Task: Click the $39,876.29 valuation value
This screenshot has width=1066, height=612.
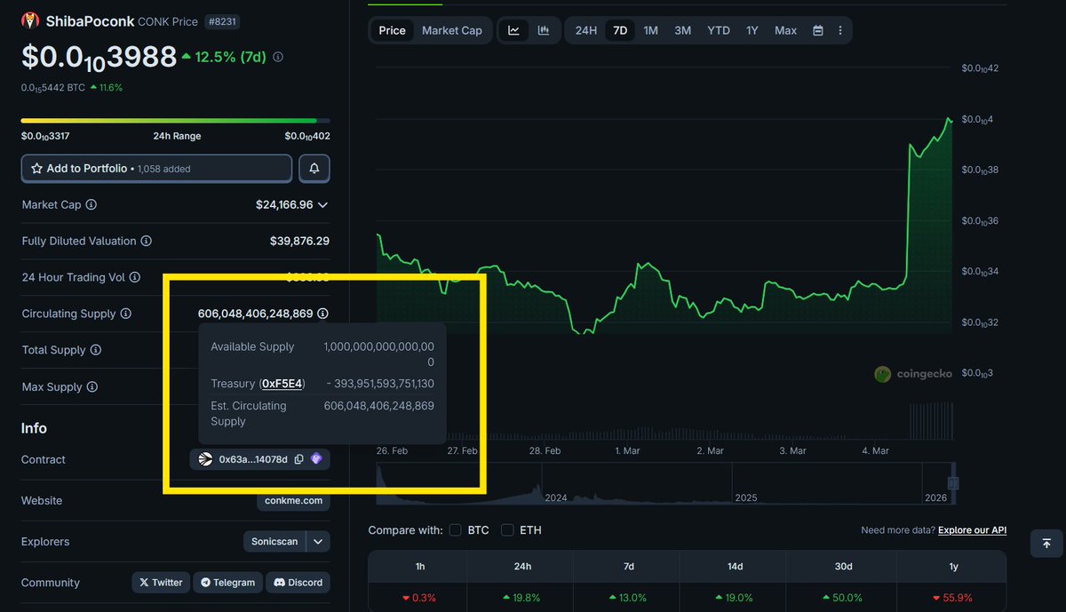Action: click(x=299, y=241)
